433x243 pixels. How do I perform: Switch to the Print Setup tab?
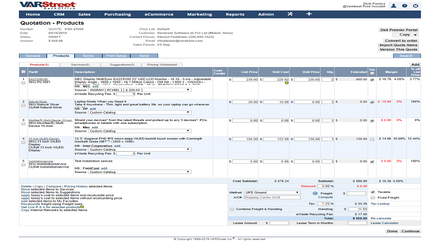click(x=116, y=56)
